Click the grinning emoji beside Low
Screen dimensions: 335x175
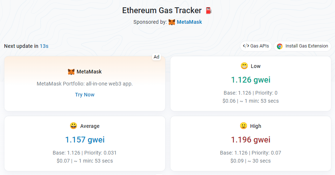(244, 66)
